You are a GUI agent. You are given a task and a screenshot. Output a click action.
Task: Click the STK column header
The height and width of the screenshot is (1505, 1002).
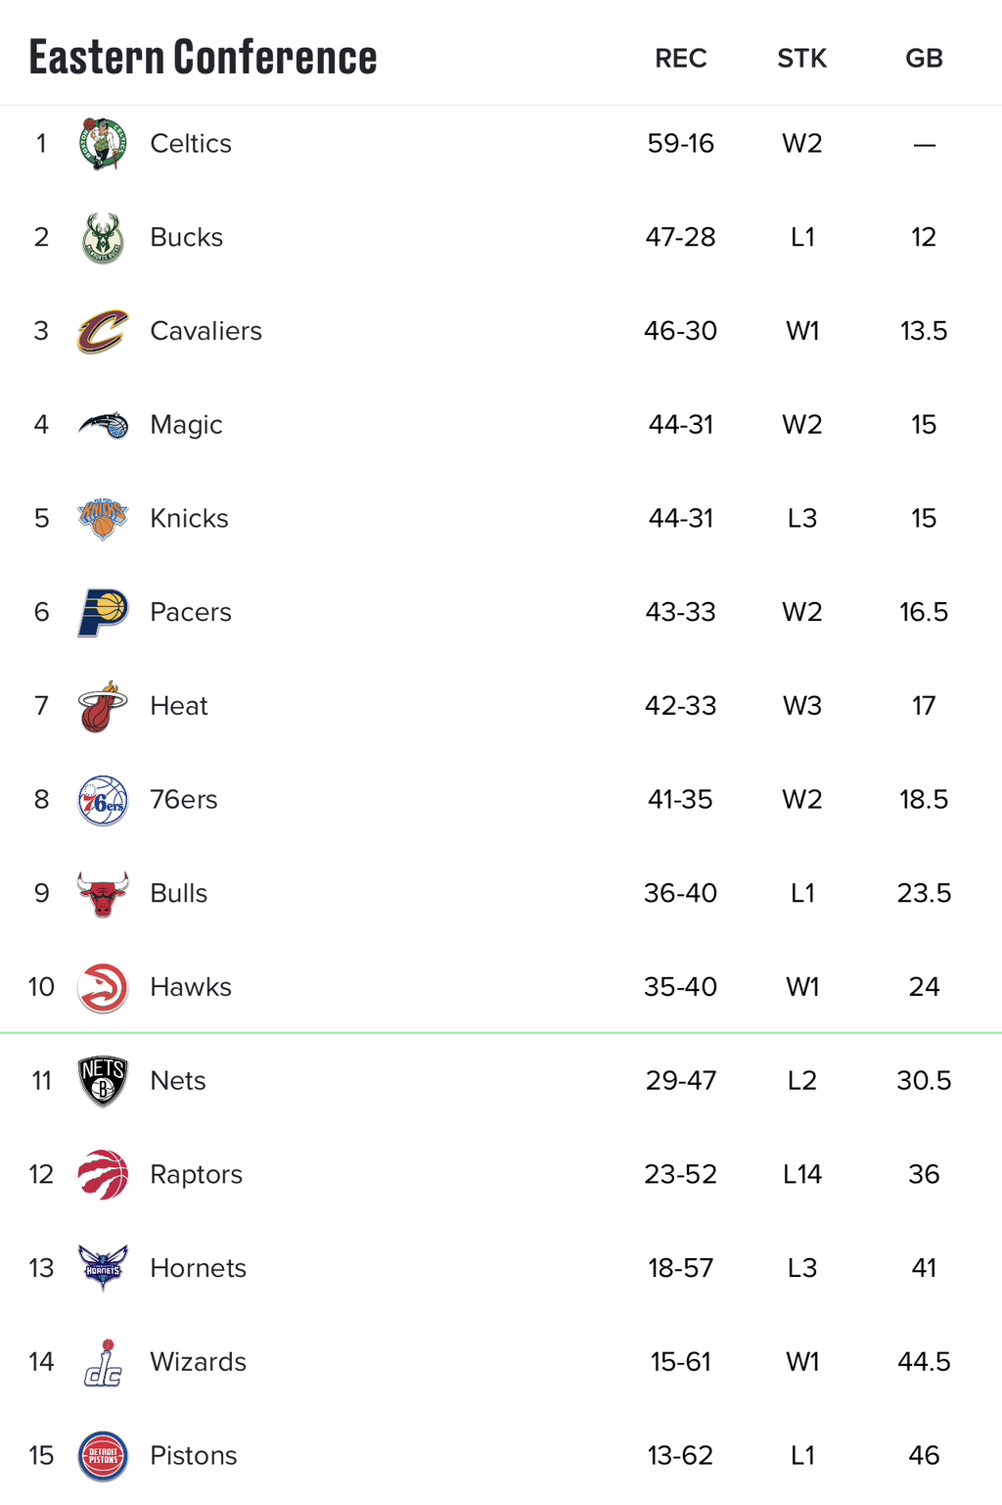[x=801, y=59]
